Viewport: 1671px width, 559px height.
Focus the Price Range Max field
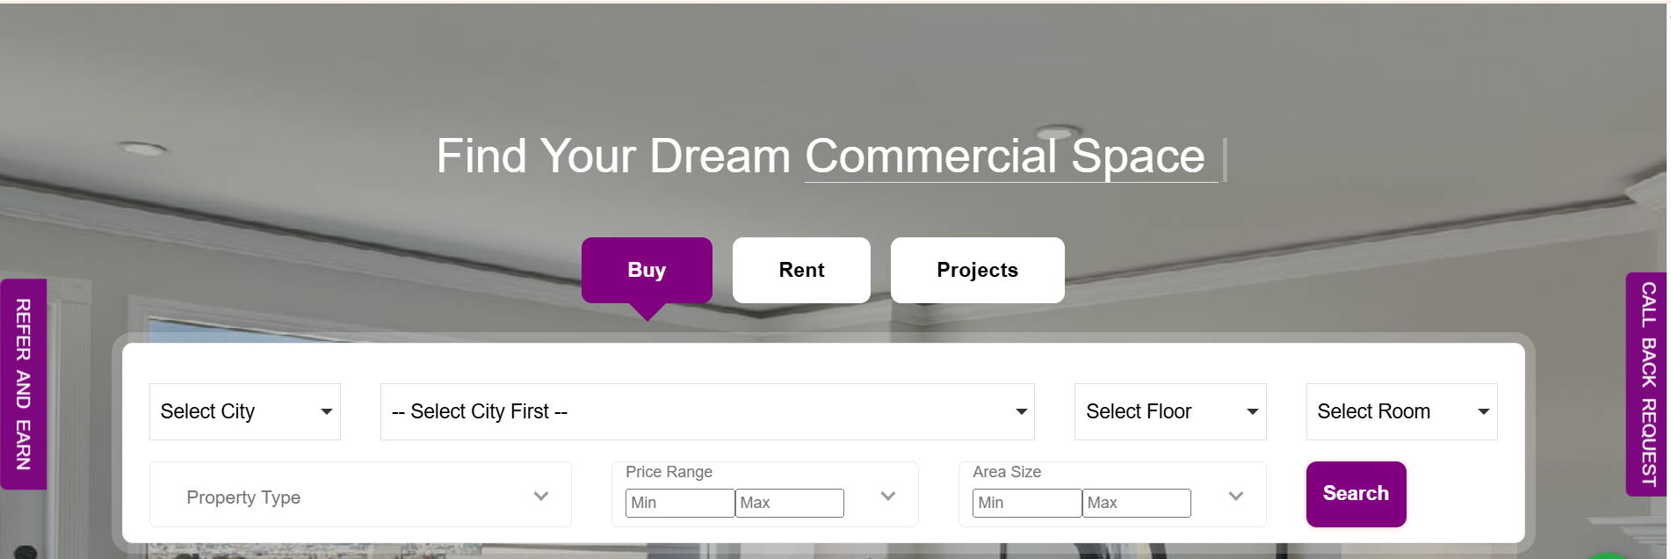pyautogui.click(x=789, y=503)
